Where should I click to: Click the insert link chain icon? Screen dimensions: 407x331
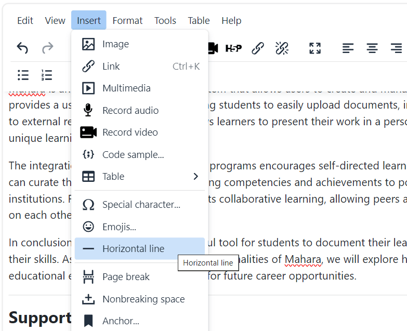[258, 48]
